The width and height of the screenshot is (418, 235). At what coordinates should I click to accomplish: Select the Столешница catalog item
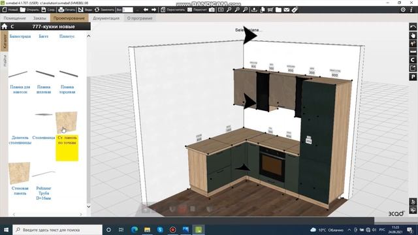coord(44,127)
